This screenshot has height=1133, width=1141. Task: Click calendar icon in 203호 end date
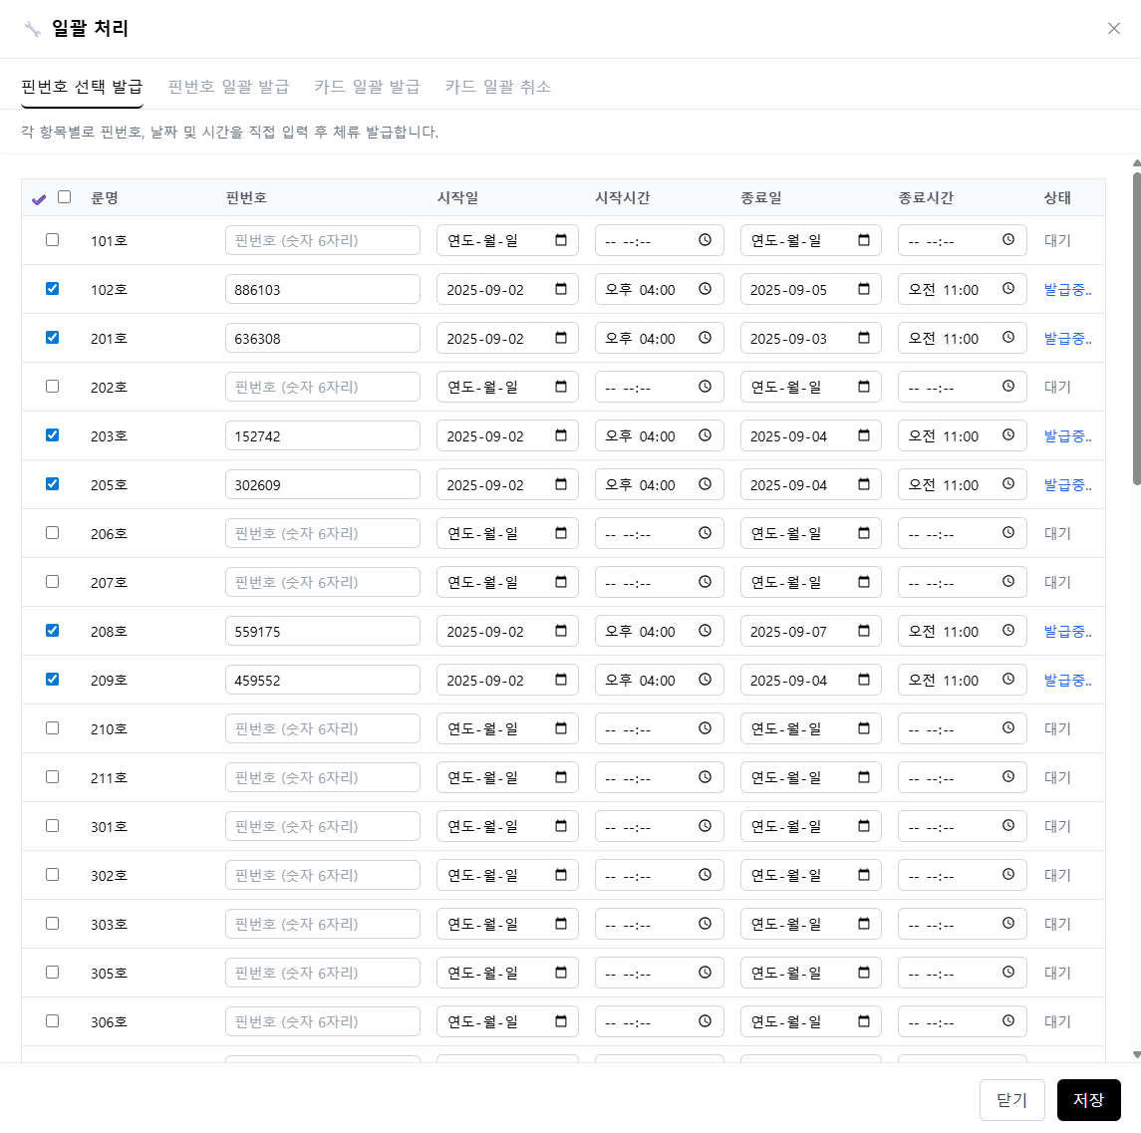tap(864, 435)
